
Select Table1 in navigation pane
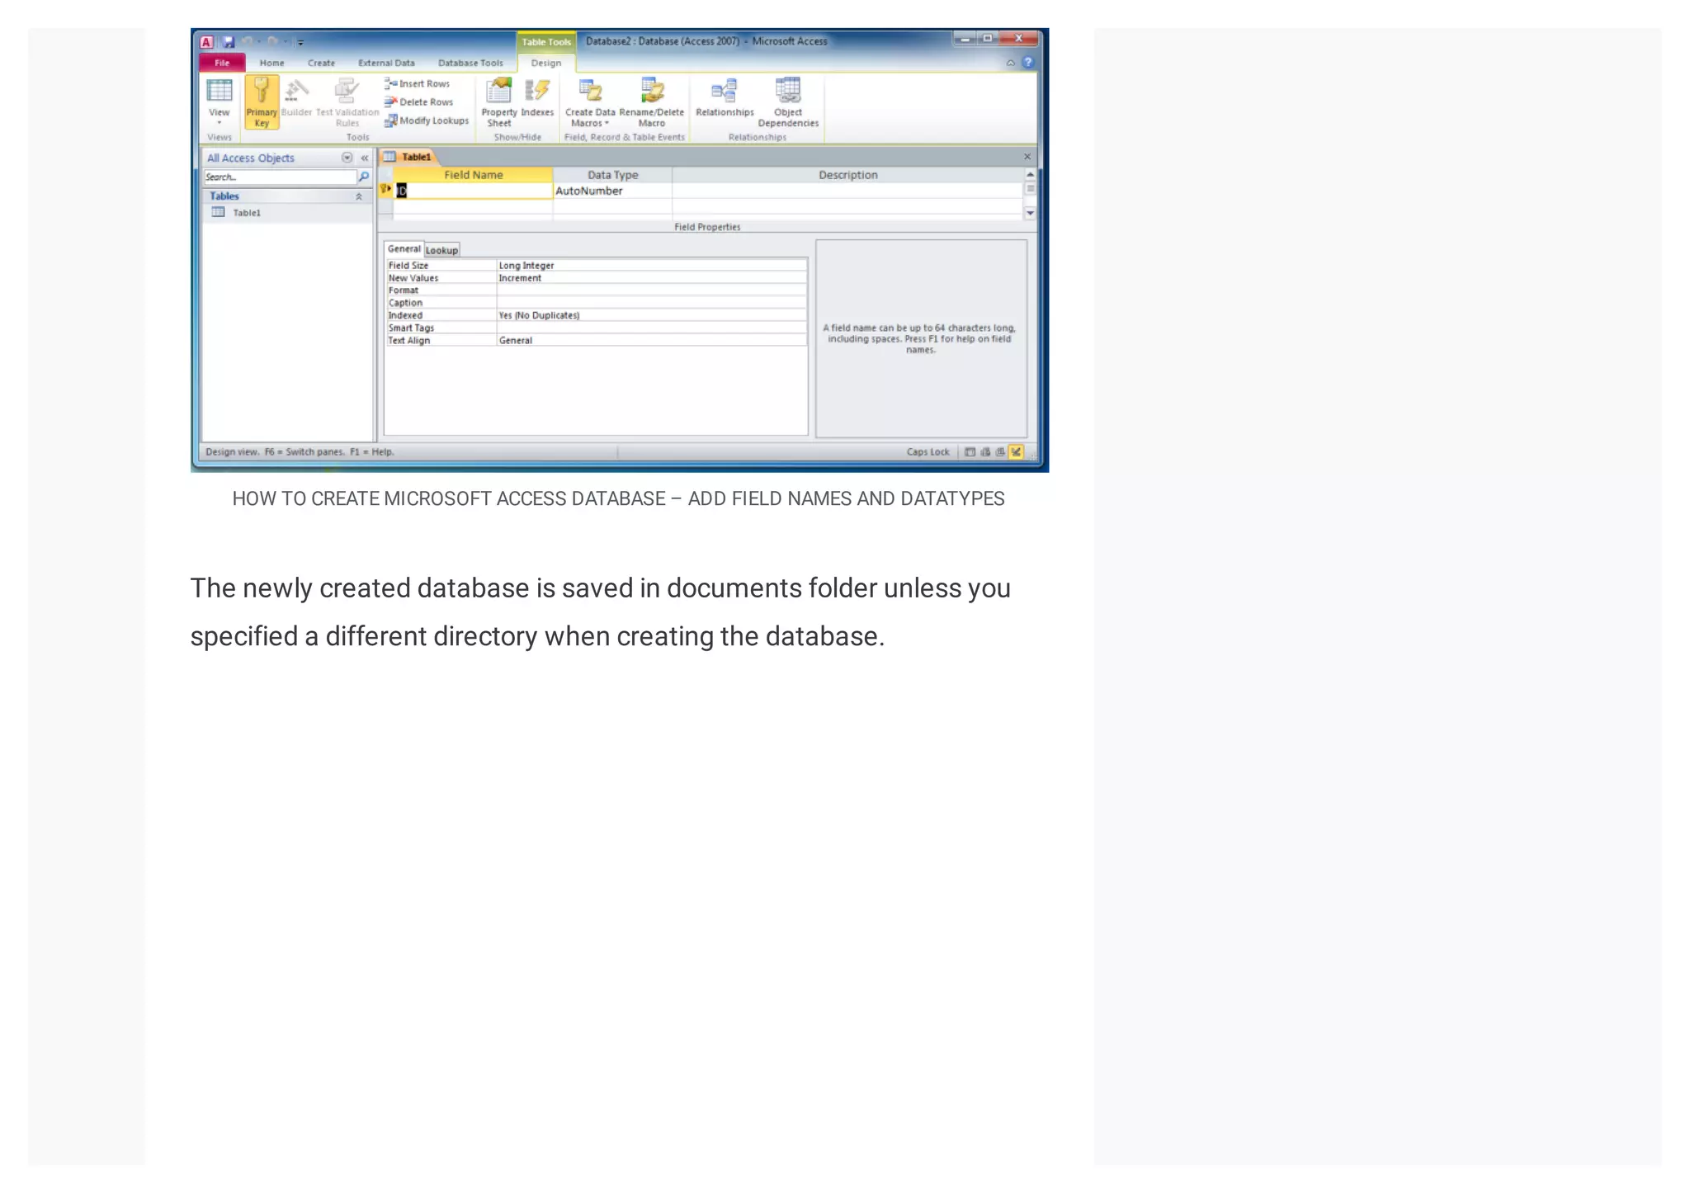(246, 213)
